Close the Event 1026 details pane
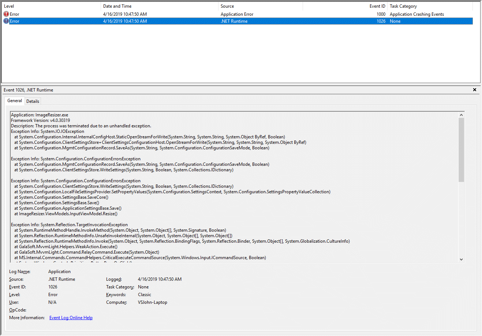Image resolution: width=482 pixels, height=336 pixels. 474,90
